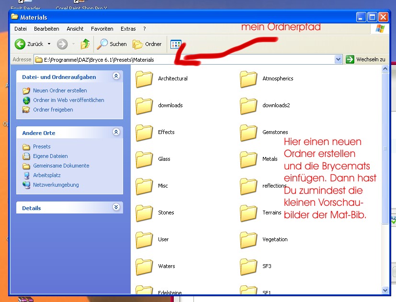The width and height of the screenshot is (396, 302).
Task: Open the Forward history dropdown arrow
Action: coord(73,44)
